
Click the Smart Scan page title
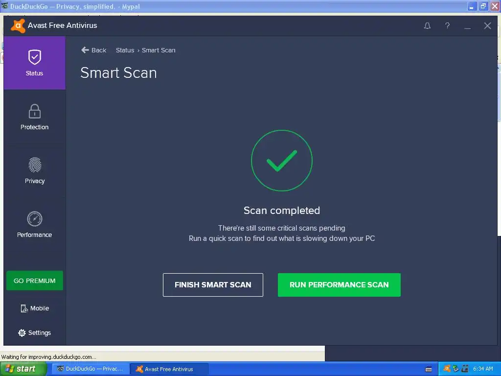coord(118,73)
